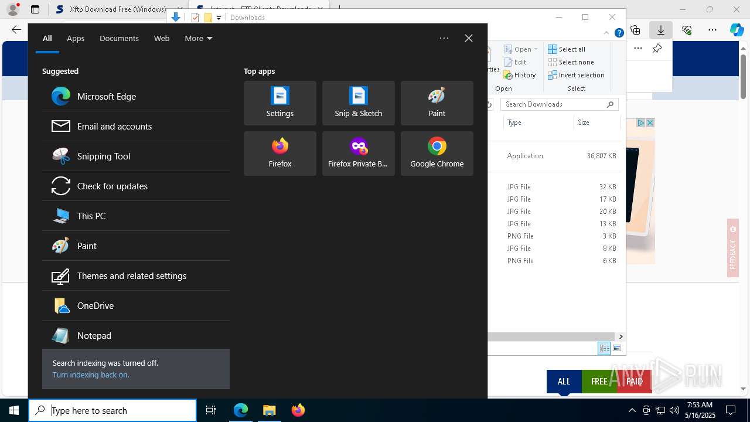
Task: Click ALL filter tab on webpage
Action: [x=564, y=382]
